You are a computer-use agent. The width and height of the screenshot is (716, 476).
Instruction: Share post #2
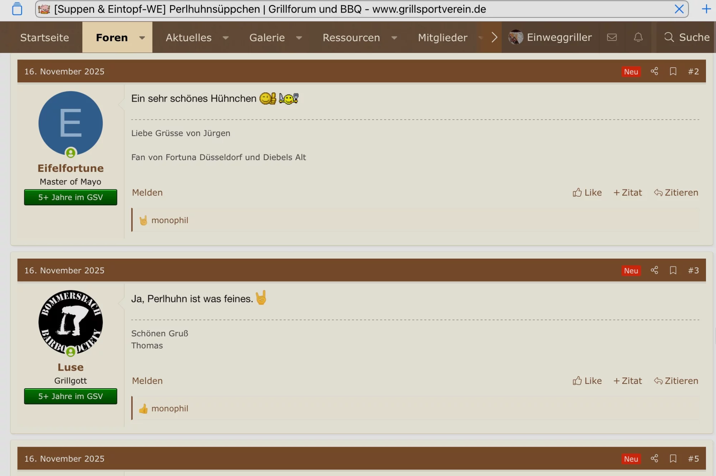tap(654, 71)
